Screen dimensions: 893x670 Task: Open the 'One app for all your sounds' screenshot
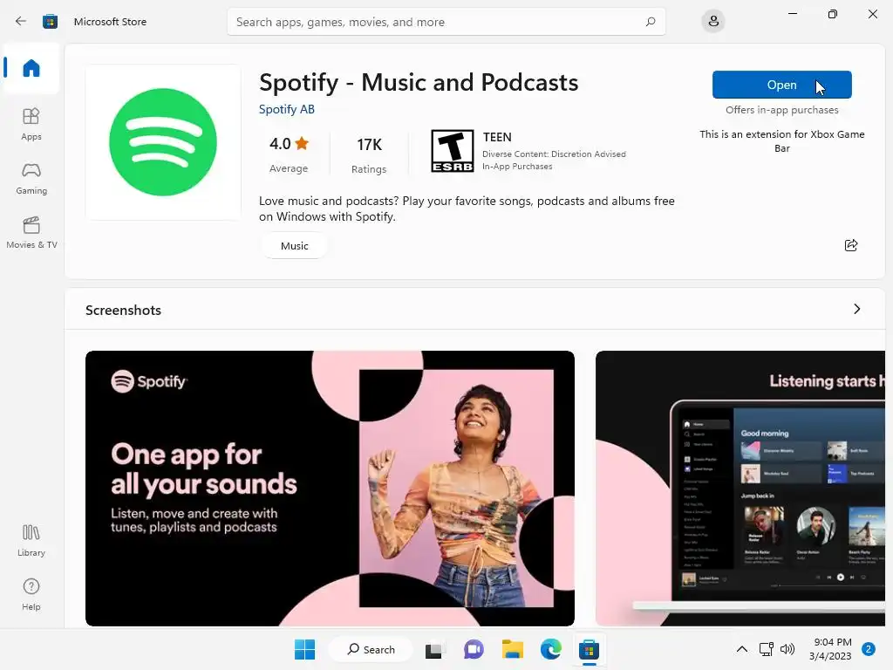pyautogui.click(x=330, y=489)
